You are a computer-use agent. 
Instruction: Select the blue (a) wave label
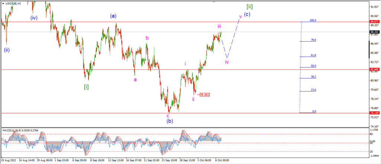coord(113,16)
